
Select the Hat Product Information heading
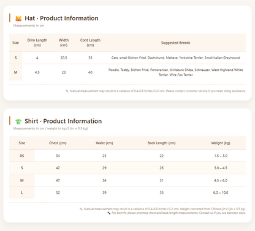click(61, 18)
